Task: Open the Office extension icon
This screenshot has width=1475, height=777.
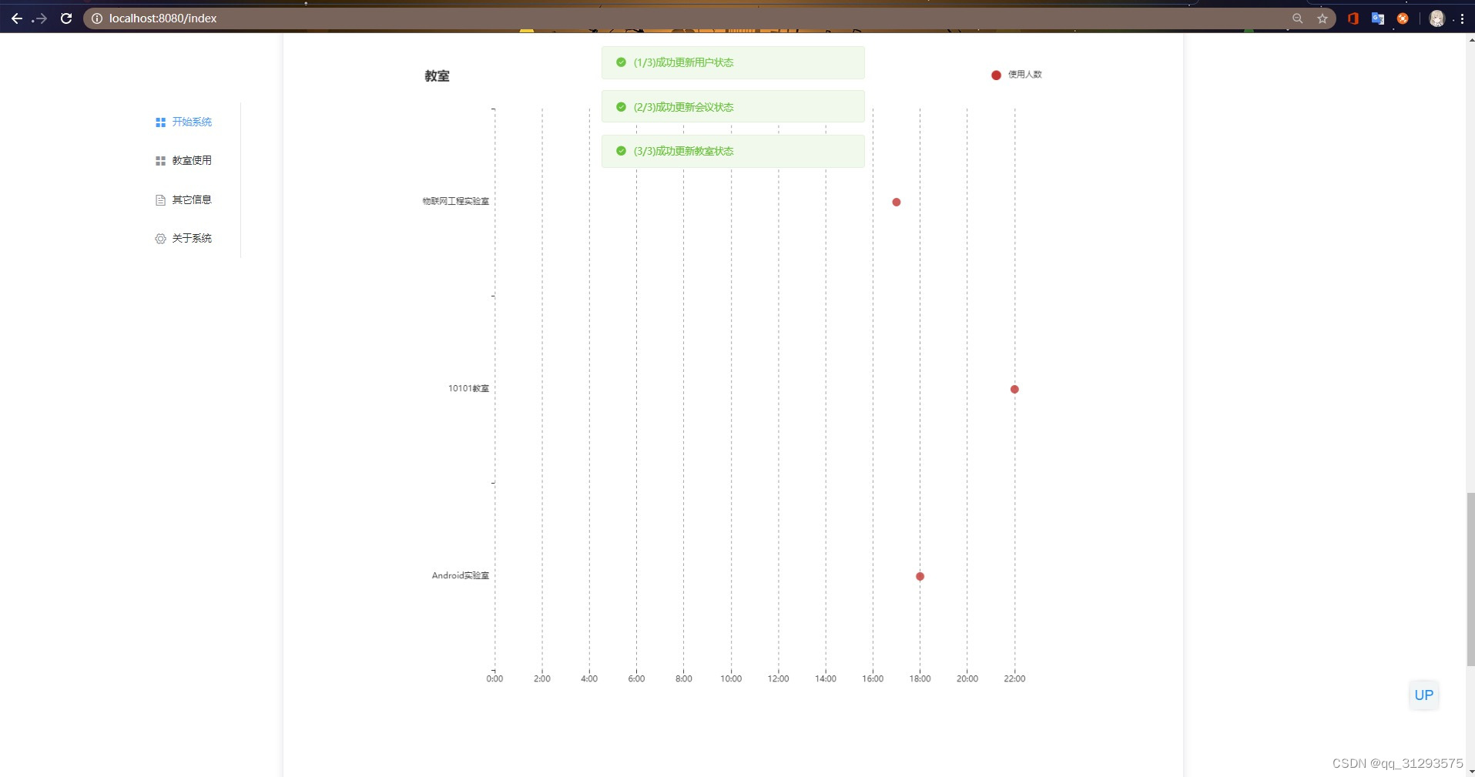Action: 1353,18
